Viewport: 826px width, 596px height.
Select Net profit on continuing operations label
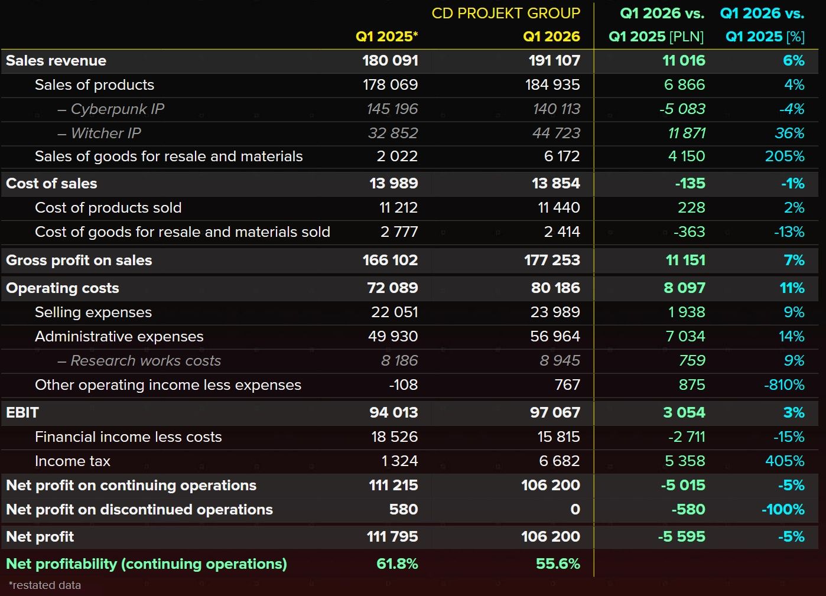[131, 486]
